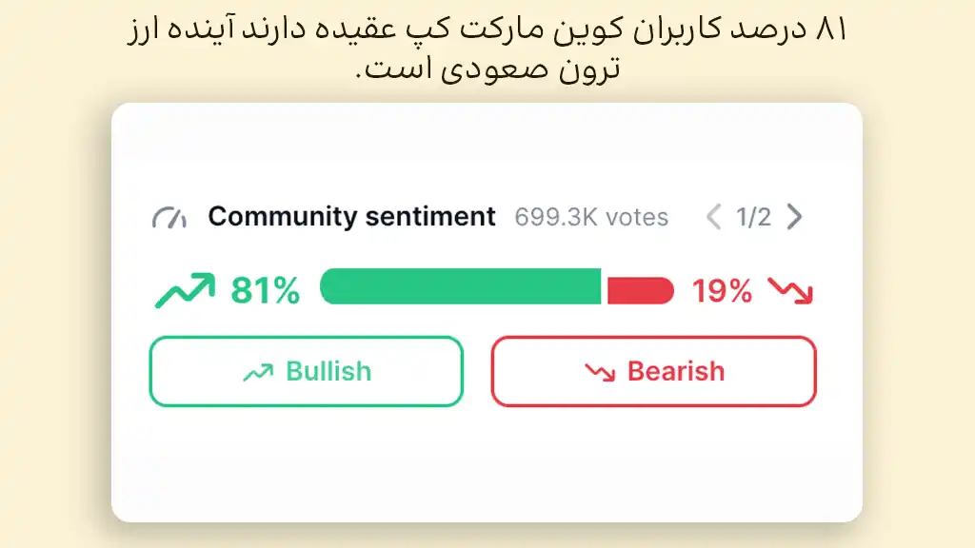Click the 699.3K votes label
Screen dimensions: 975x548
pyautogui.click(x=590, y=217)
